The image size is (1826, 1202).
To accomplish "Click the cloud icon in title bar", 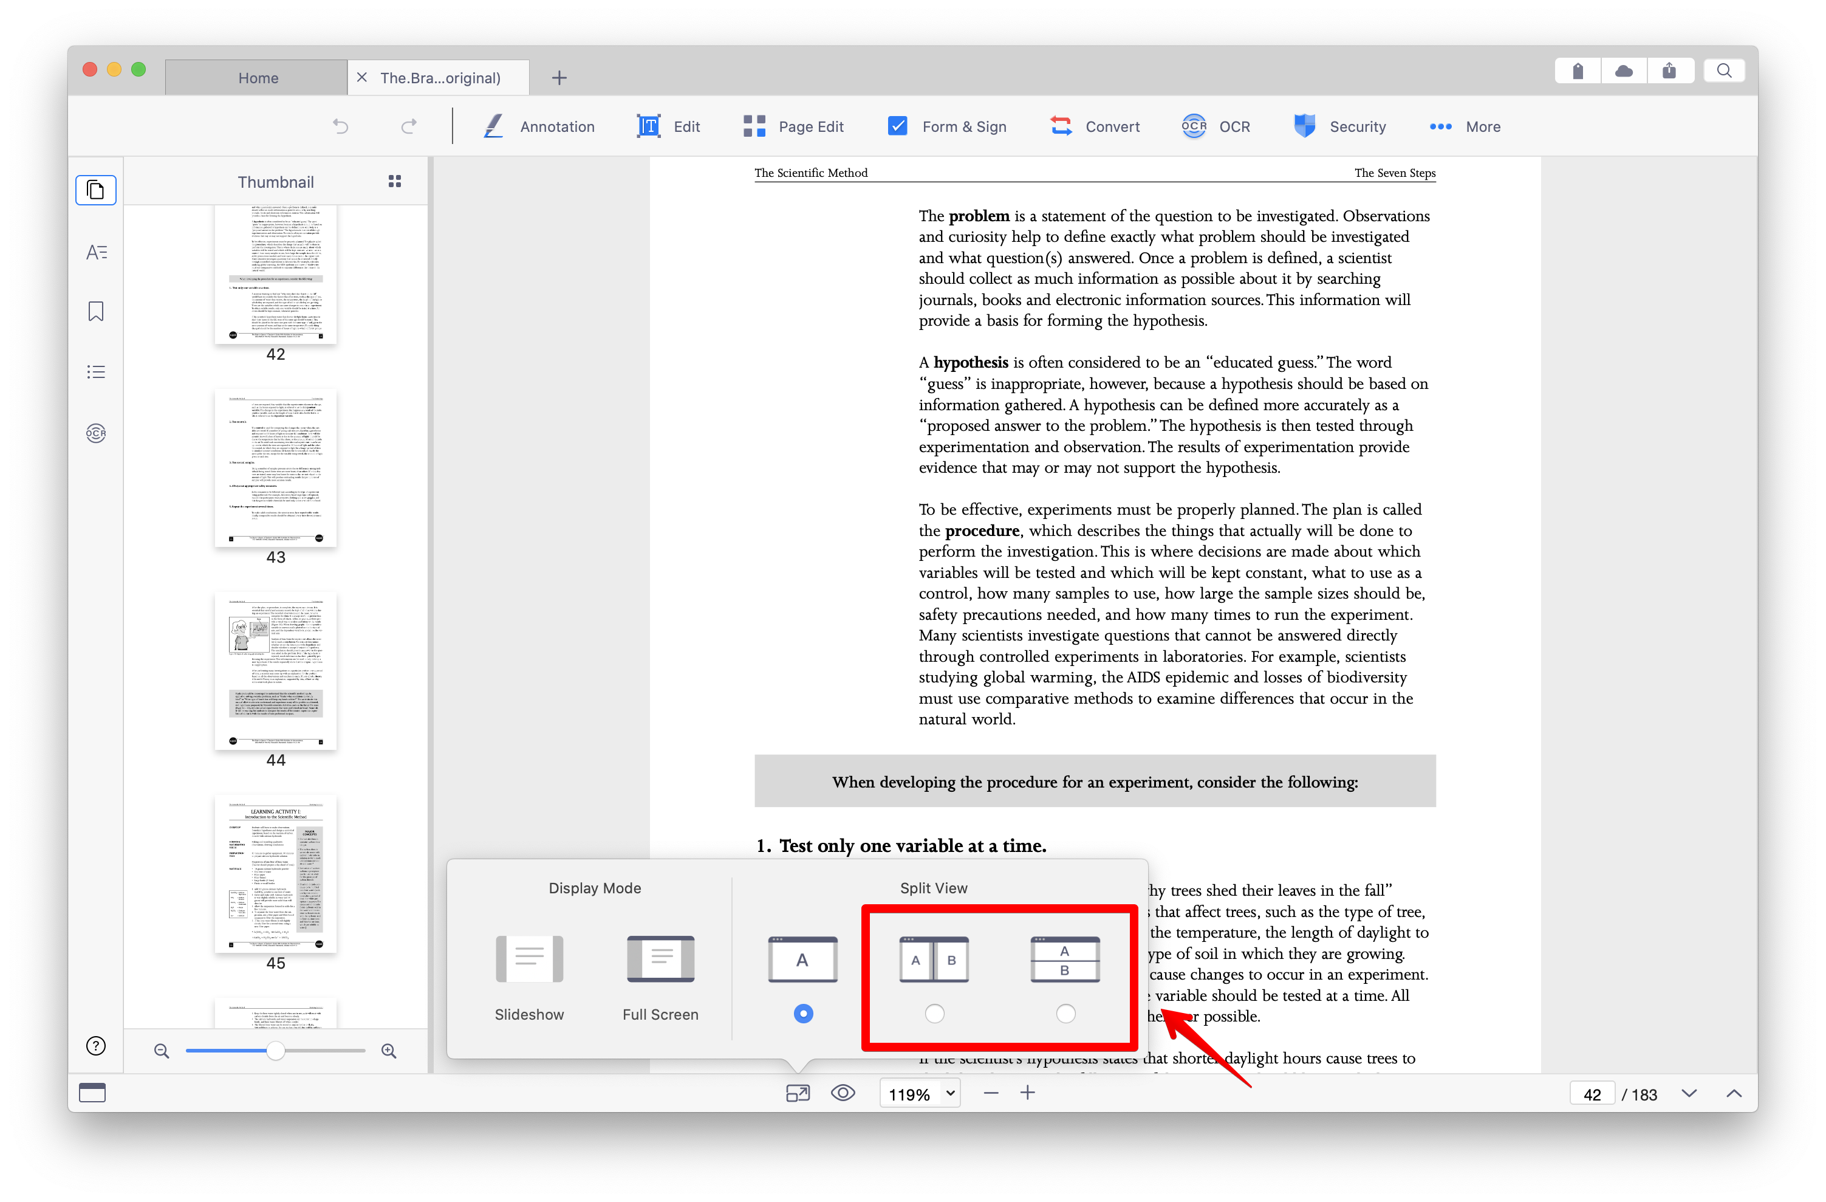I will pyautogui.click(x=1624, y=70).
